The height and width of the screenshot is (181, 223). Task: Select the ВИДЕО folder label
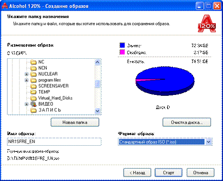[45, 104]
